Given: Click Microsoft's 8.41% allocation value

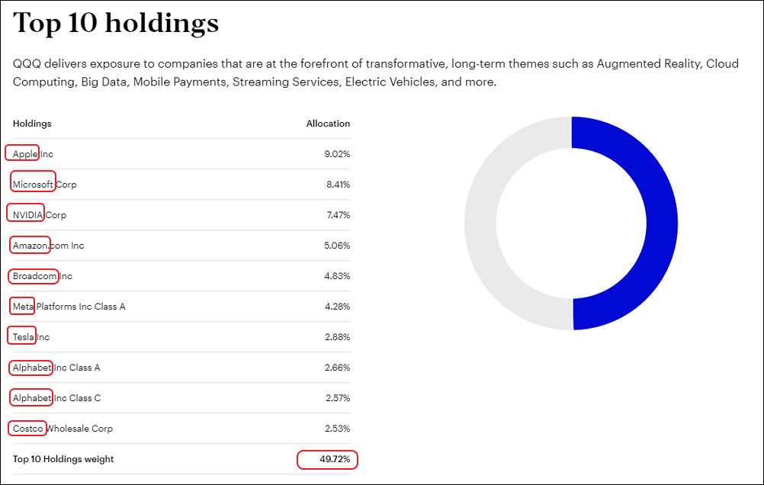Looking at the screenshot, I should [x=338, y=185].
